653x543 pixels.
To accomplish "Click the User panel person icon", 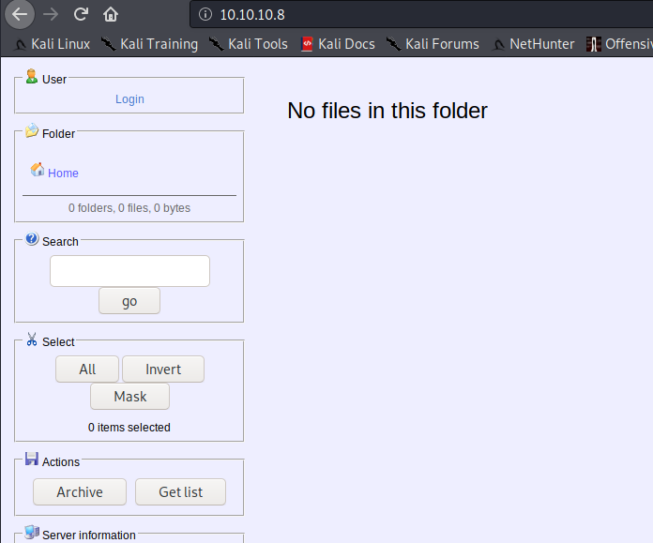I will (31, 77).
